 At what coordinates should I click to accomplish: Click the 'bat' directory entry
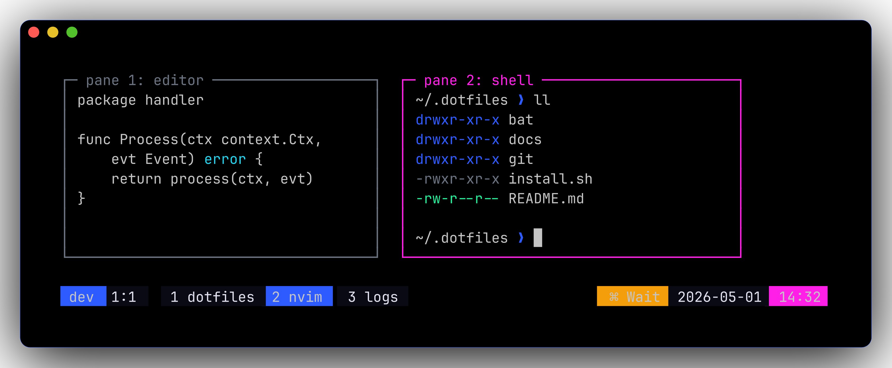coord(521,120)
